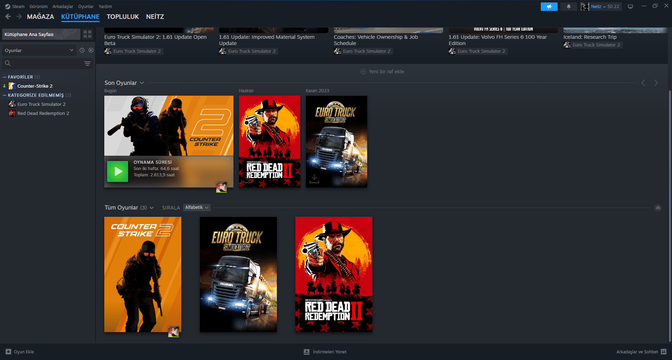Click the library vertical scrollbar

670,216
